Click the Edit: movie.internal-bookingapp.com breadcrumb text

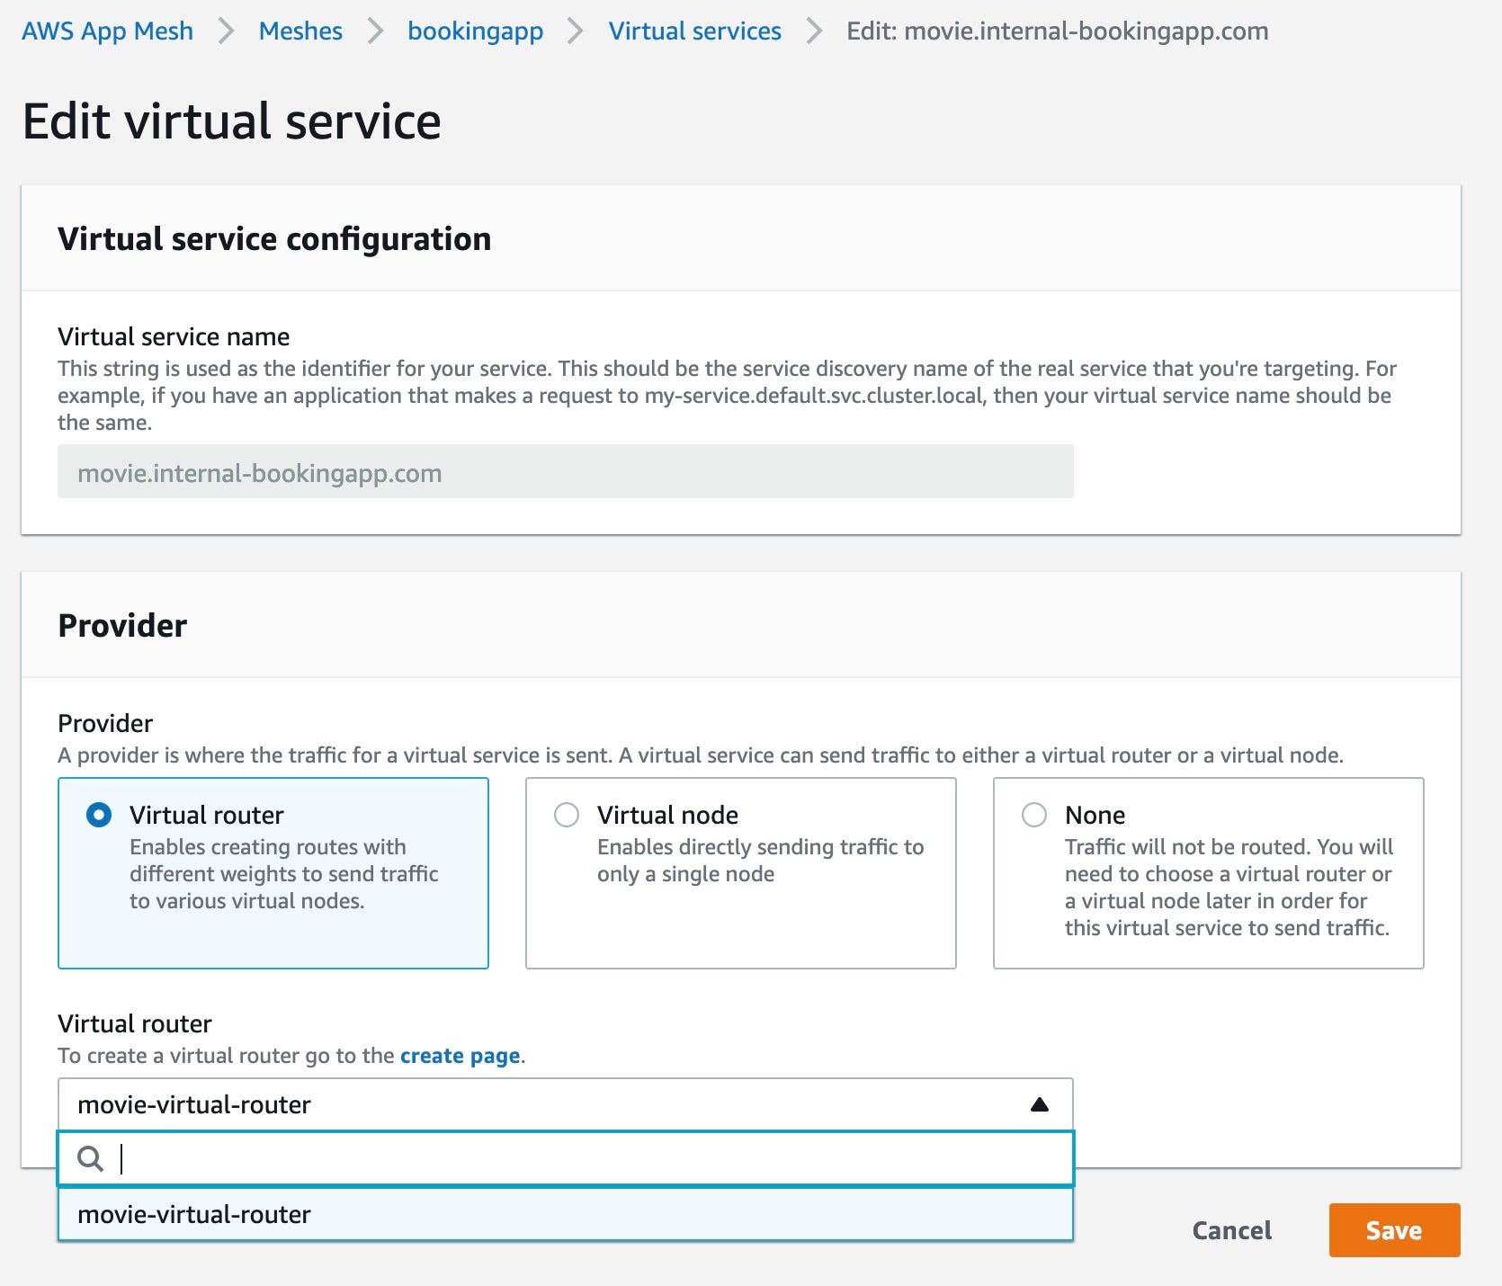point(1058,31)
